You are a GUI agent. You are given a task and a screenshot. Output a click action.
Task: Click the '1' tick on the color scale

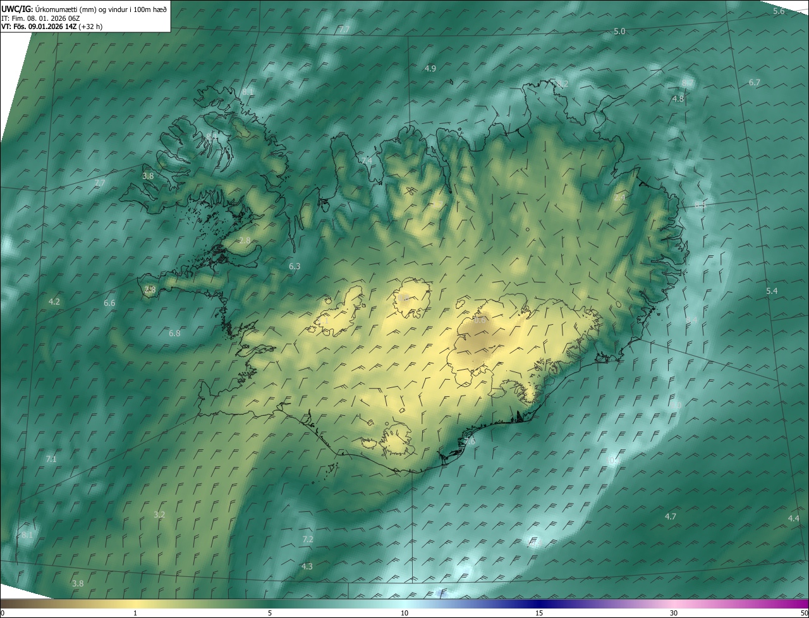(135, 614)
